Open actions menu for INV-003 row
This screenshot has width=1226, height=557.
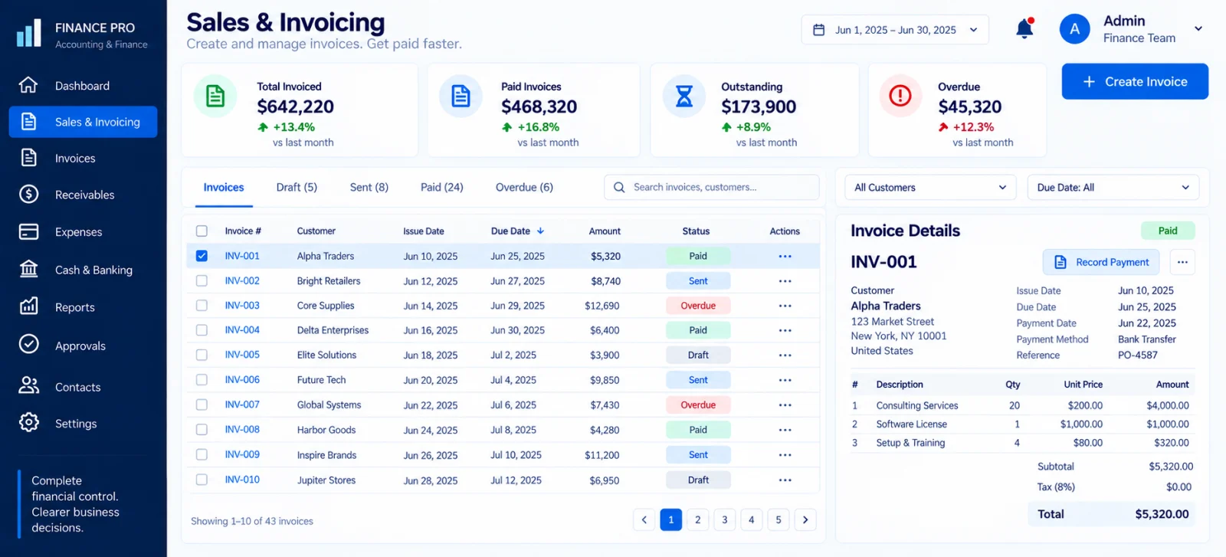click(785, 306)
